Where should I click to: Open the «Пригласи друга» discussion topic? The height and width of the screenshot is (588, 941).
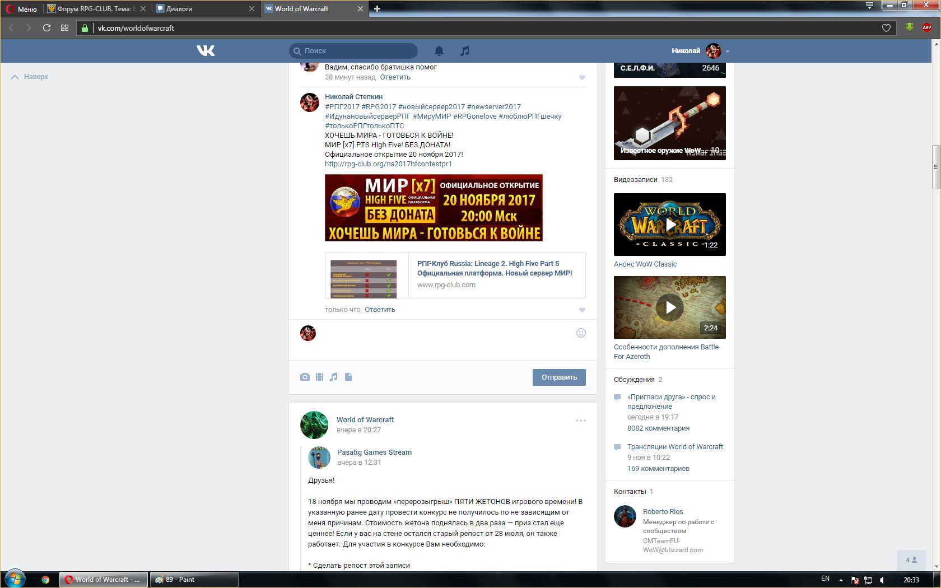pos(672,402)
